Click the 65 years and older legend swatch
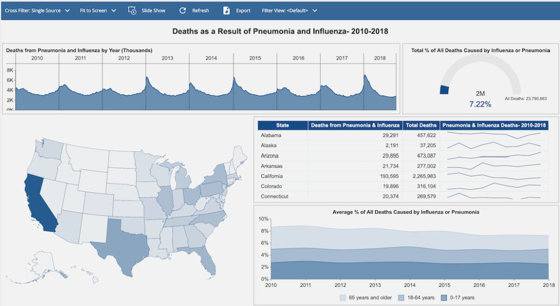The width and height of the screenshot is (560, 306). click(342, 298)
